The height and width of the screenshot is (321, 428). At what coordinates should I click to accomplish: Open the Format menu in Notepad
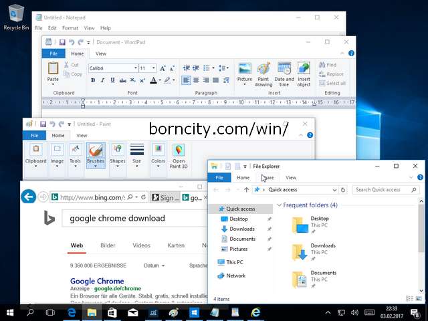(x=70, y=28)
